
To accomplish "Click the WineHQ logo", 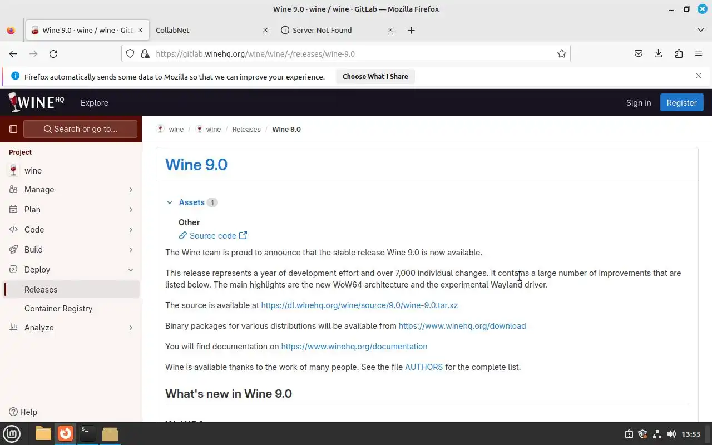I will pyautogui.click(x=36, y=102).
